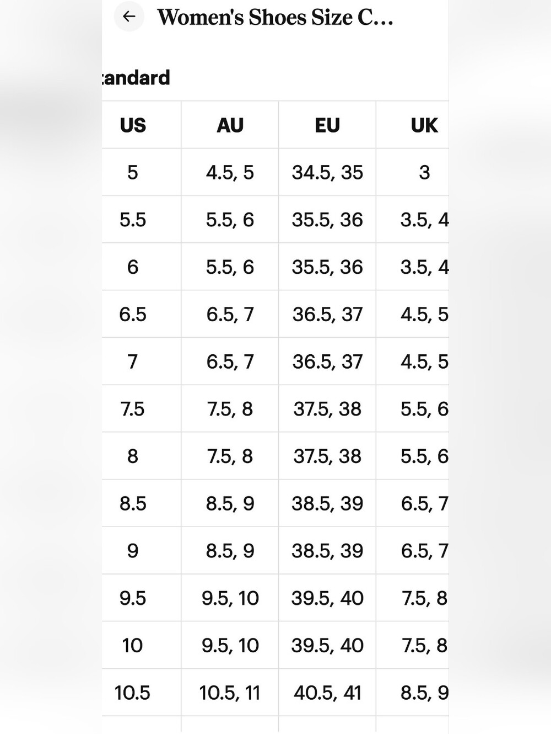
Task: Select the AU 9.5, 10 cell in US 9.5 row
Action: pos(230,598)
